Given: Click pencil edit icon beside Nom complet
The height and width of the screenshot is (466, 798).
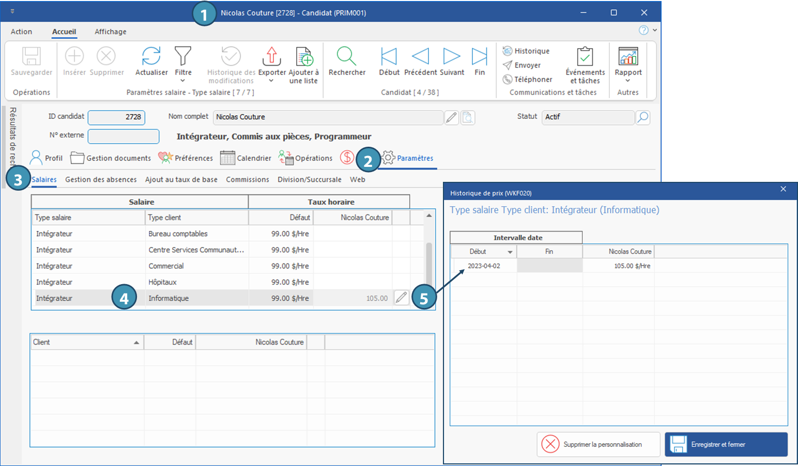Looking at the screenshot, I should tap(451, 118).
